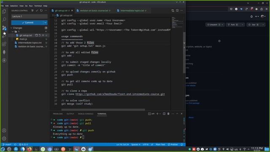Open the Fork dropdown arrow on GitHub

[243, 25]
